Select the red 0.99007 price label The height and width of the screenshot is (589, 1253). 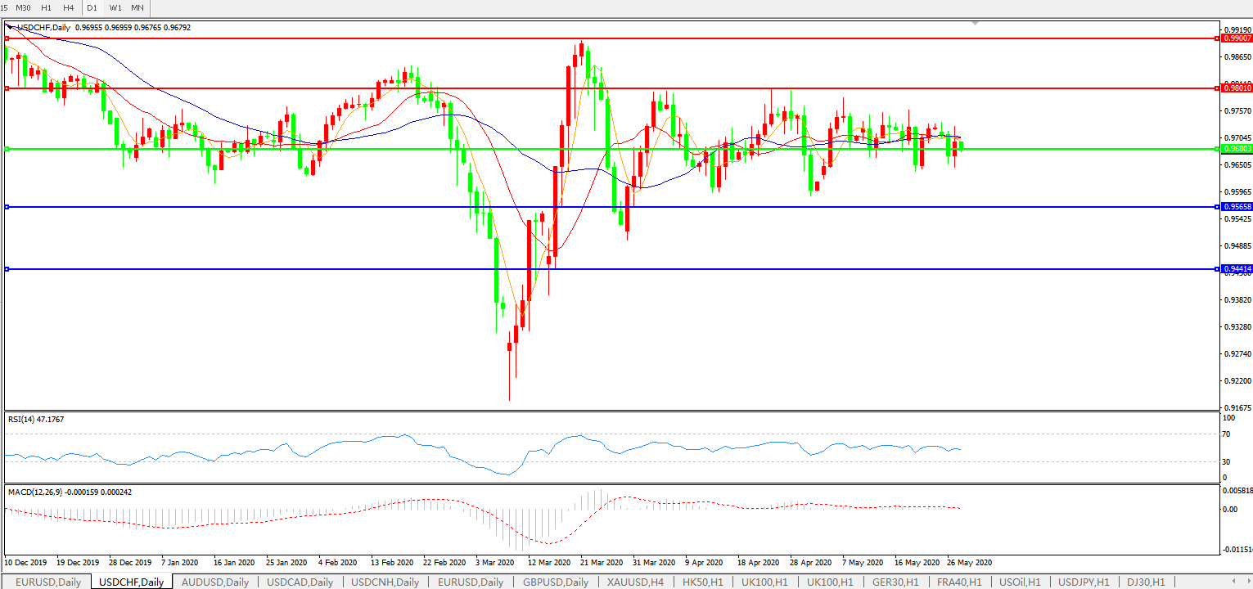(x=1236, y=38)
